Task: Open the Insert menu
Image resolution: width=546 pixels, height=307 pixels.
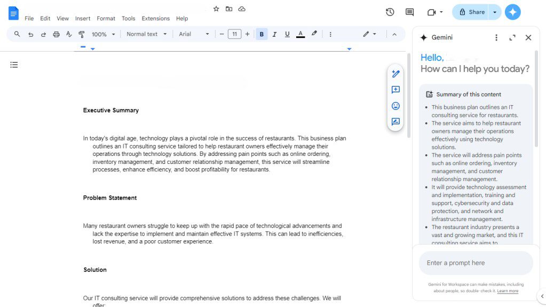Action: [83, 19]
